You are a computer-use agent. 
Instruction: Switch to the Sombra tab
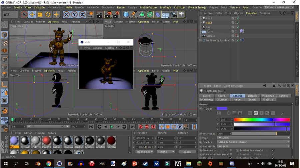[283, 96]
